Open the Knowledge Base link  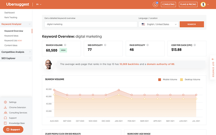click(17, 123)
